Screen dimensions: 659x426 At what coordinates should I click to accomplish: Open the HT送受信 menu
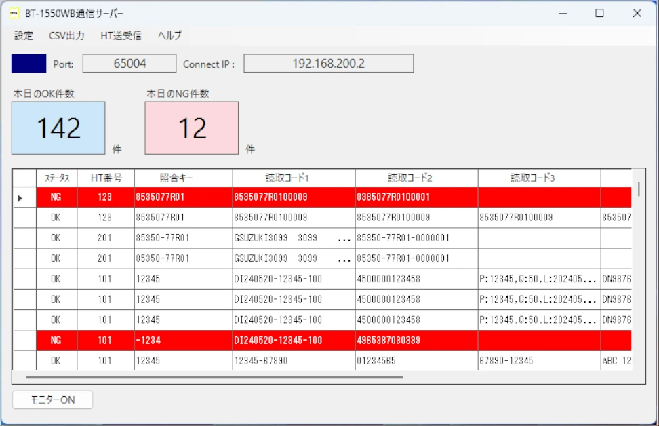tap(121, 35)
